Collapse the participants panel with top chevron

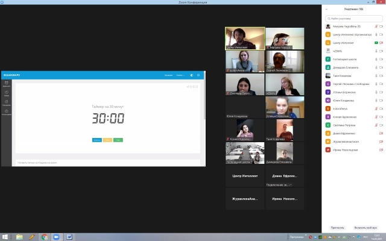(326, 10)
